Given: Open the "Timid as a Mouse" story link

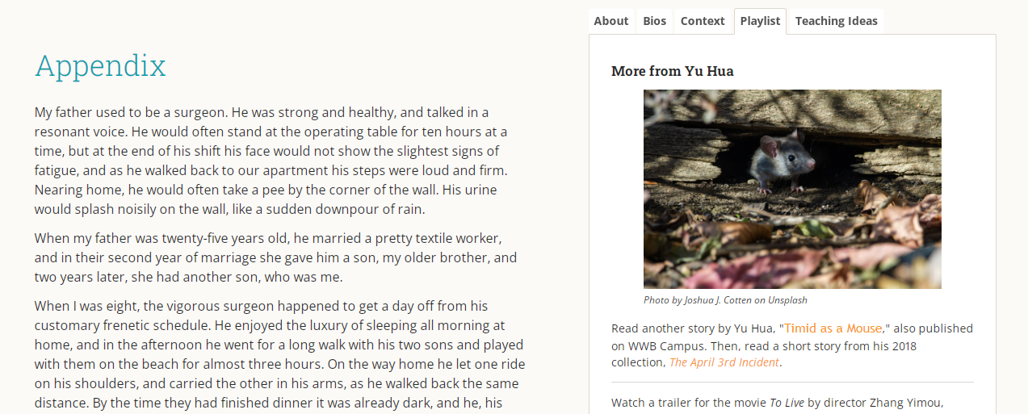Looking at the screenshot, I should (833, 328).
